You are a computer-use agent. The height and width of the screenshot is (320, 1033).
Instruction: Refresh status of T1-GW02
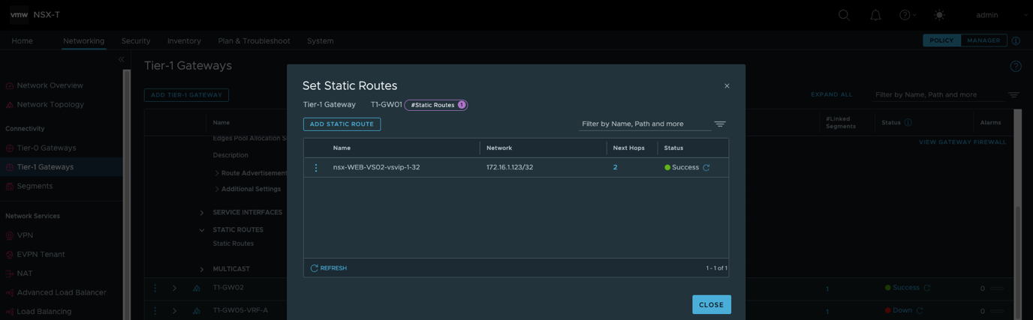927,288
